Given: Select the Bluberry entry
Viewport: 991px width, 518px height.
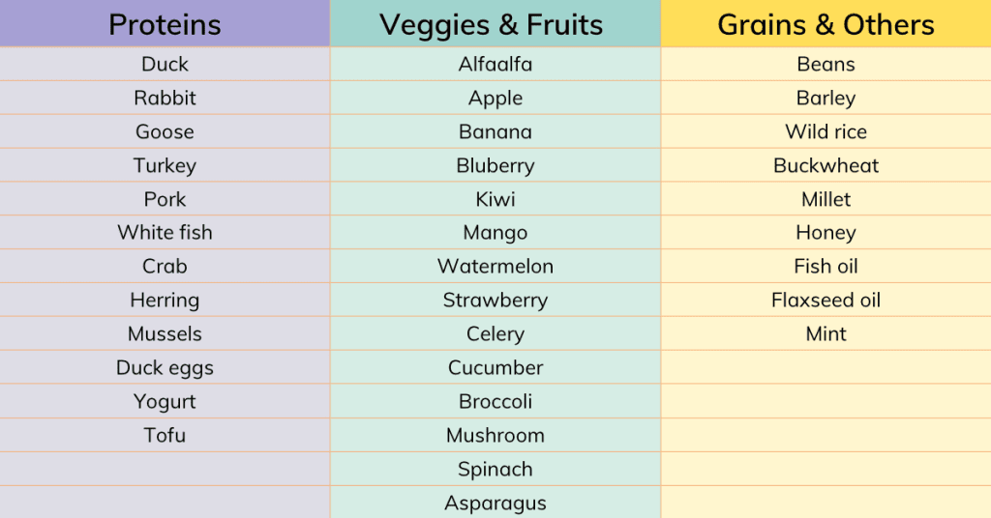Looking at the screenshot, I should [x=495, y=165].
